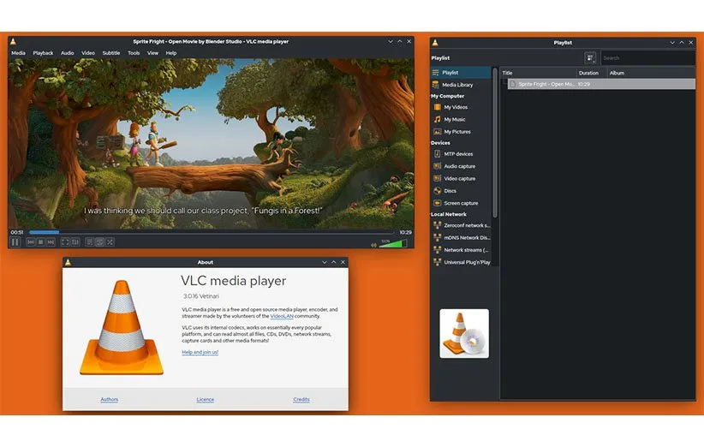Image resolution: width=704 pixels, height=447 pixels.
Task: Skip to the previous media item
Action: [31, 242]
